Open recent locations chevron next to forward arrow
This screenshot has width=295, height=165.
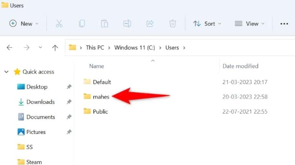[40, 47]
